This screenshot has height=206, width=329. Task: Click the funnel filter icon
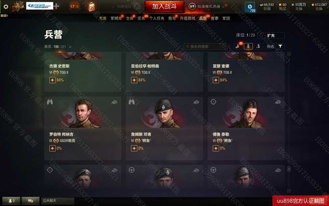tap(280, 46)
